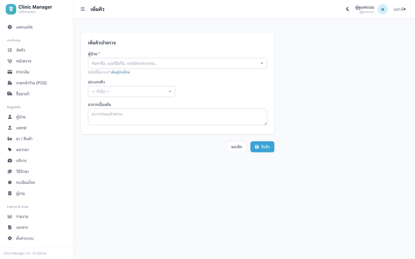Click the ออก logout link
Image resolution: width=415 pixels, height=259 pixels.
[x=399, y=9]
